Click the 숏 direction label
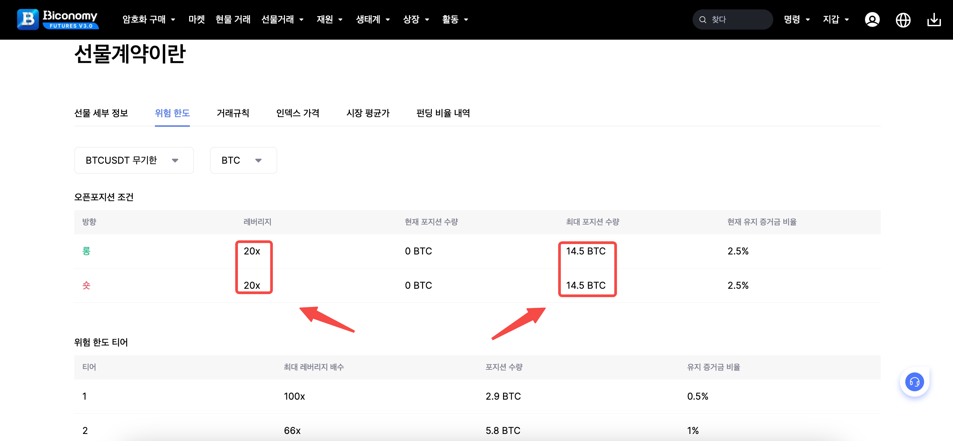953x441 pixels. [x=86, y=285]
